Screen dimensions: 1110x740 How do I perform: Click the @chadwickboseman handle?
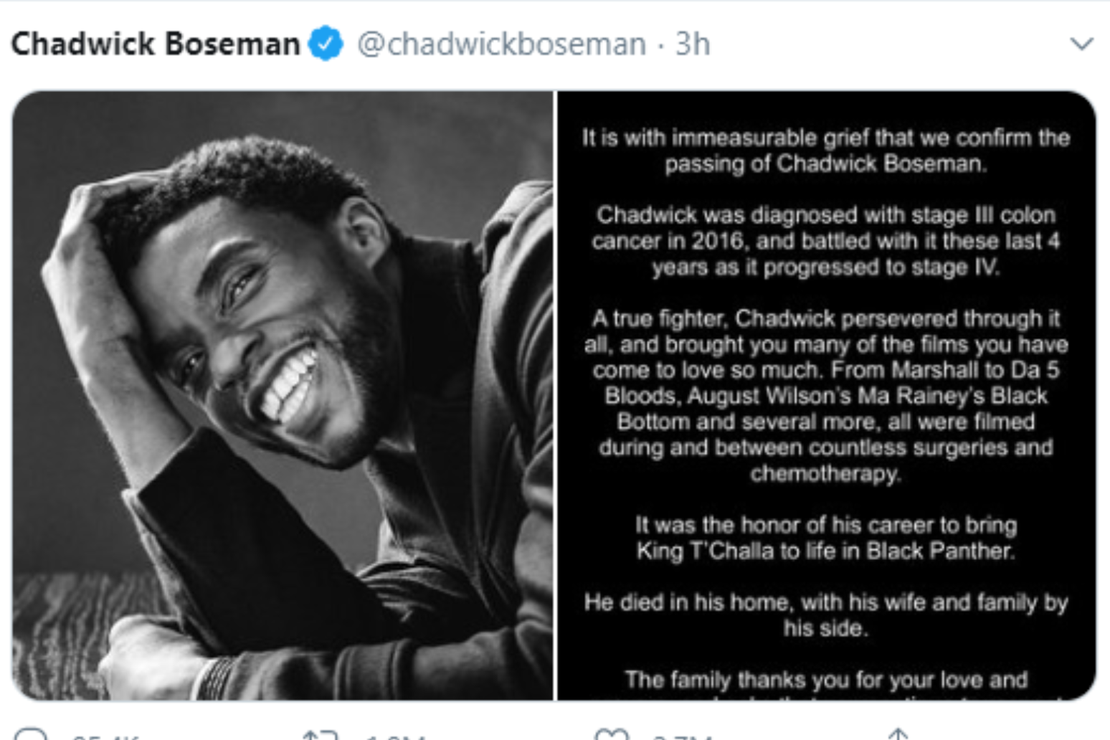coord(502,44)
